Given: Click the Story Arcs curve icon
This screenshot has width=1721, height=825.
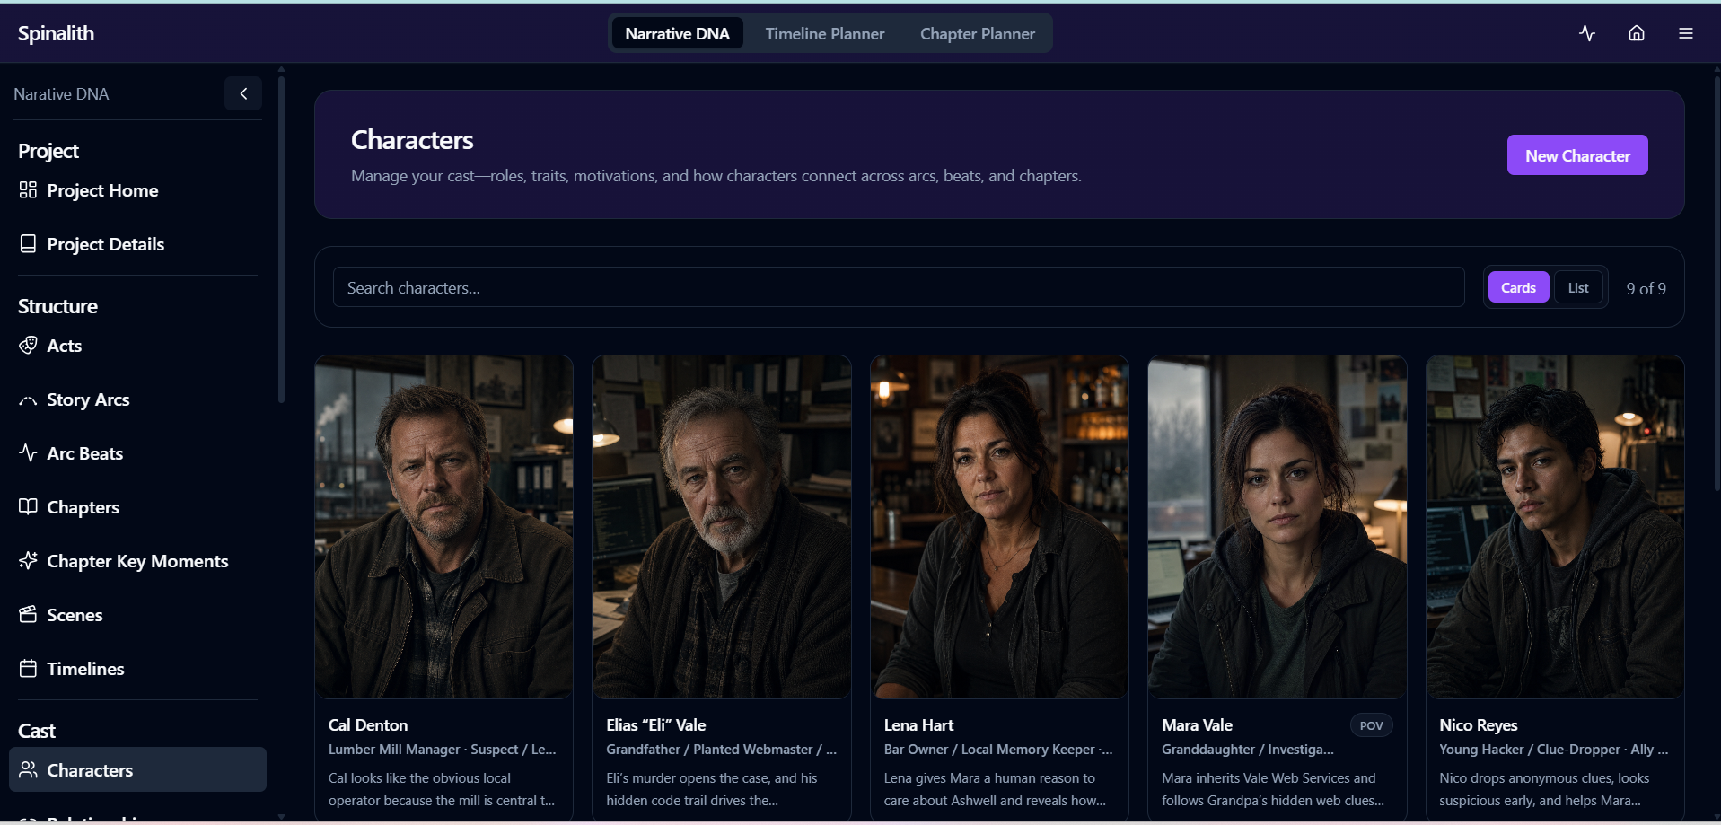Looking at the screenshot, I should [28, 399].
